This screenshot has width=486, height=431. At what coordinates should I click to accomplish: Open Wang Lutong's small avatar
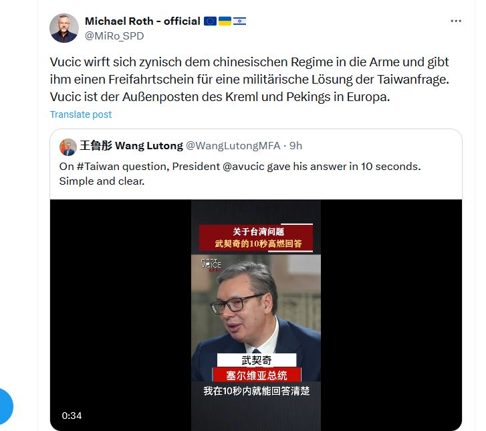(68, 147)
